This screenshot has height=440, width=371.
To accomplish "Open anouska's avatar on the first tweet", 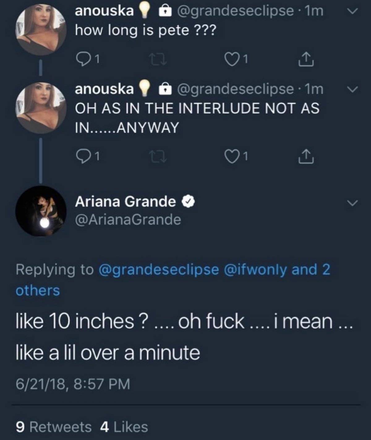I will pyautogui.click(x=41, y=30).
